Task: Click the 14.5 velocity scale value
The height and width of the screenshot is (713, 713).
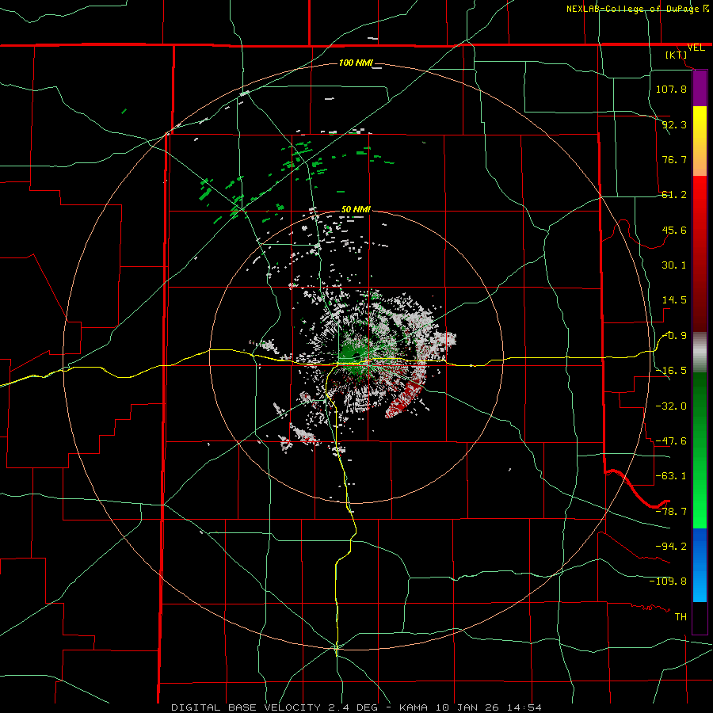Action: click(674, 300)
